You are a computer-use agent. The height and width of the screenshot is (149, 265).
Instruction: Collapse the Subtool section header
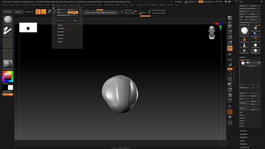coord(243,57)
